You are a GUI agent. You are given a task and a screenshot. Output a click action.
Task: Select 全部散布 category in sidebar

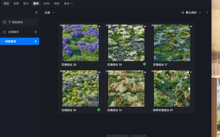[20, 32]
